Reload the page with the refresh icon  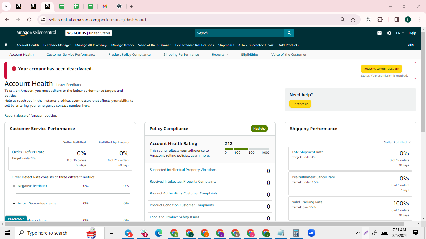(29, 20)
